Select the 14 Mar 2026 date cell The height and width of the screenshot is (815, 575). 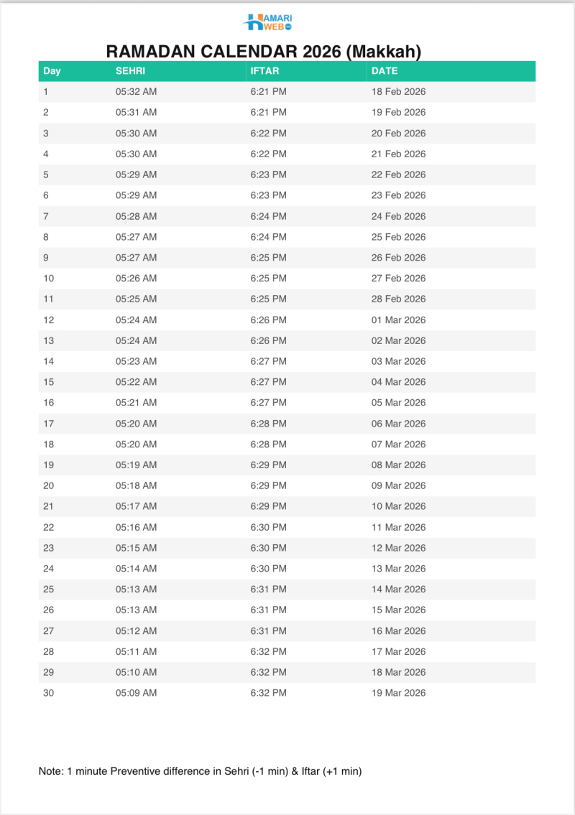click(398, 590)
